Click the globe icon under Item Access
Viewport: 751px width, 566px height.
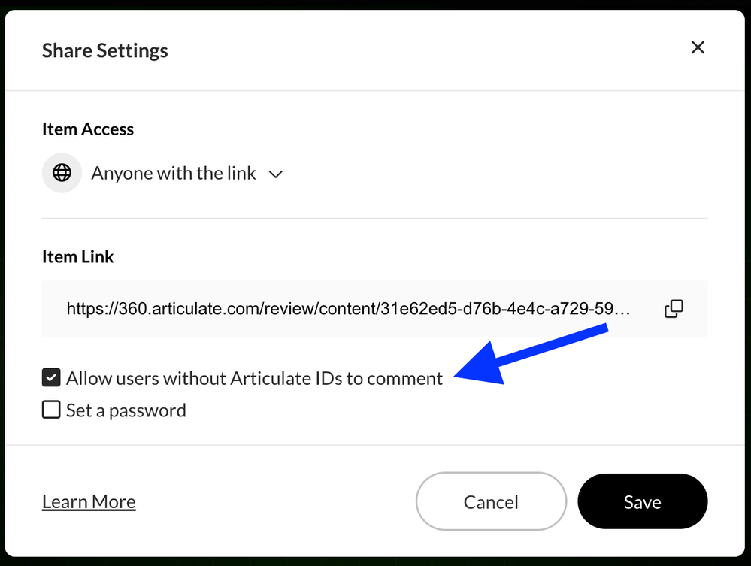pos(62,173)
